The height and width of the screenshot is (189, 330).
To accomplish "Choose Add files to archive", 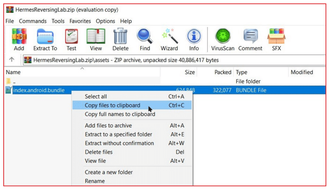I will click(x=132, y=125).
